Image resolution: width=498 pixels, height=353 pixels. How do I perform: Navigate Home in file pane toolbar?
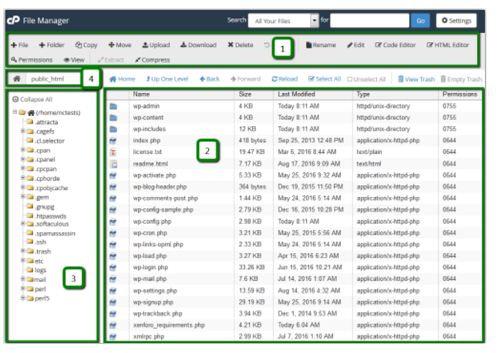[123, 79]
